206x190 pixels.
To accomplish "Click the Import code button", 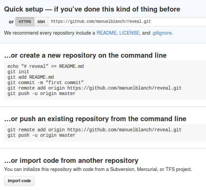I will pyautogui.click(x=19, y=181).
